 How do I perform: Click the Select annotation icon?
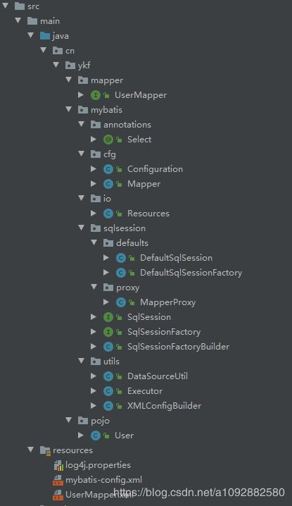[x=108, y=140]
